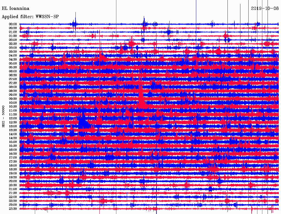Select the 11:30 time row label
This screenshot has width=281, height=214.
coord(13,114)
